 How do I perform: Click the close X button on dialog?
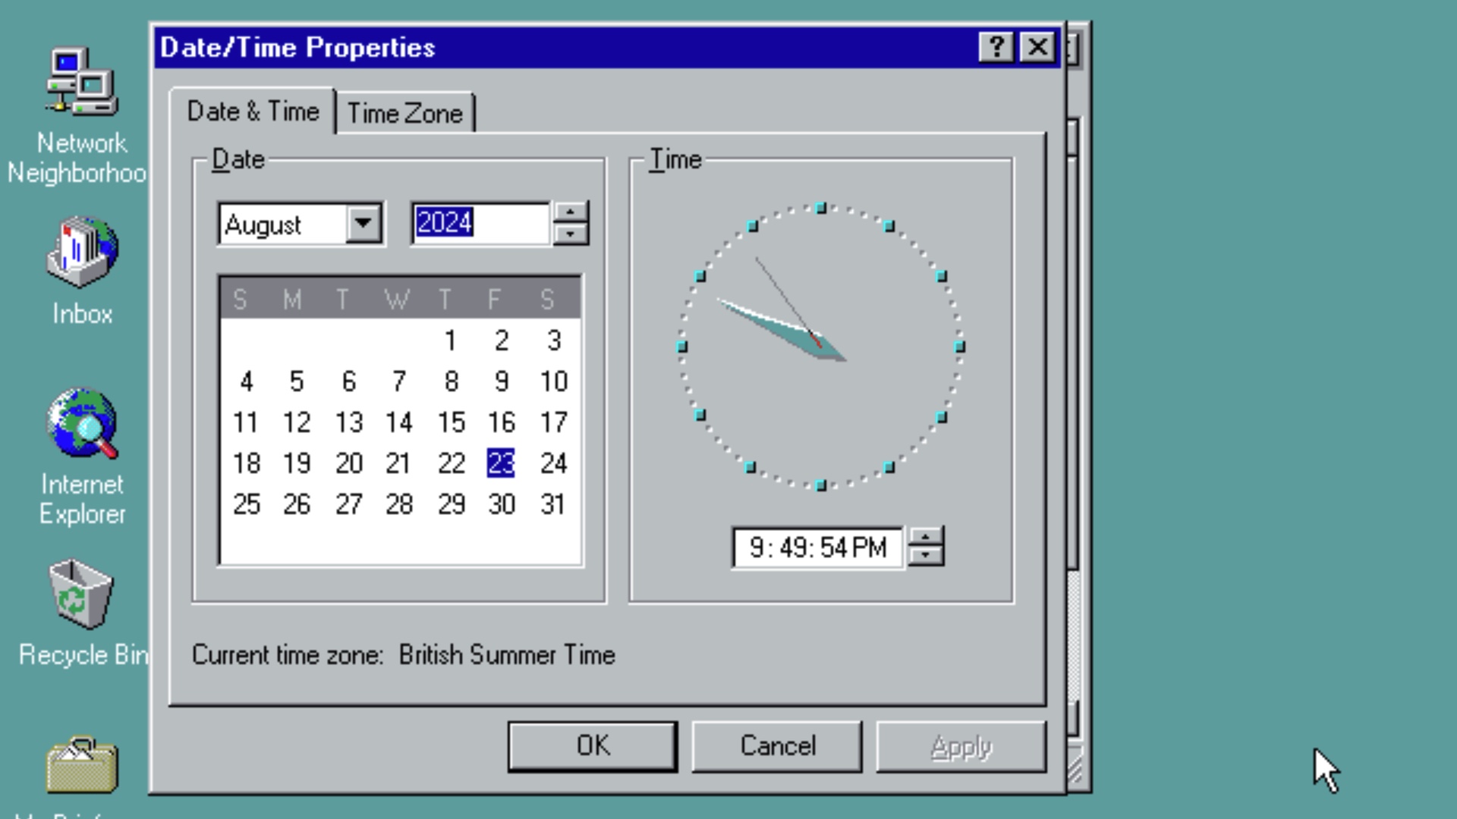1037,46
